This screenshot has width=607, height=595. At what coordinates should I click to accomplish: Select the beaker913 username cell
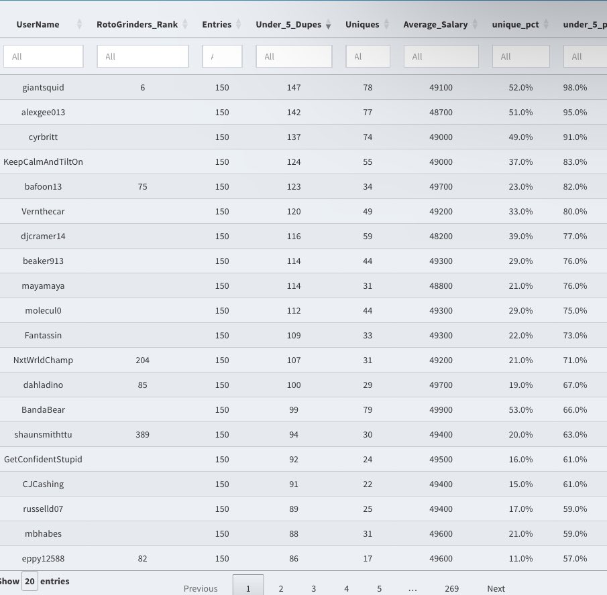(44, 261)
